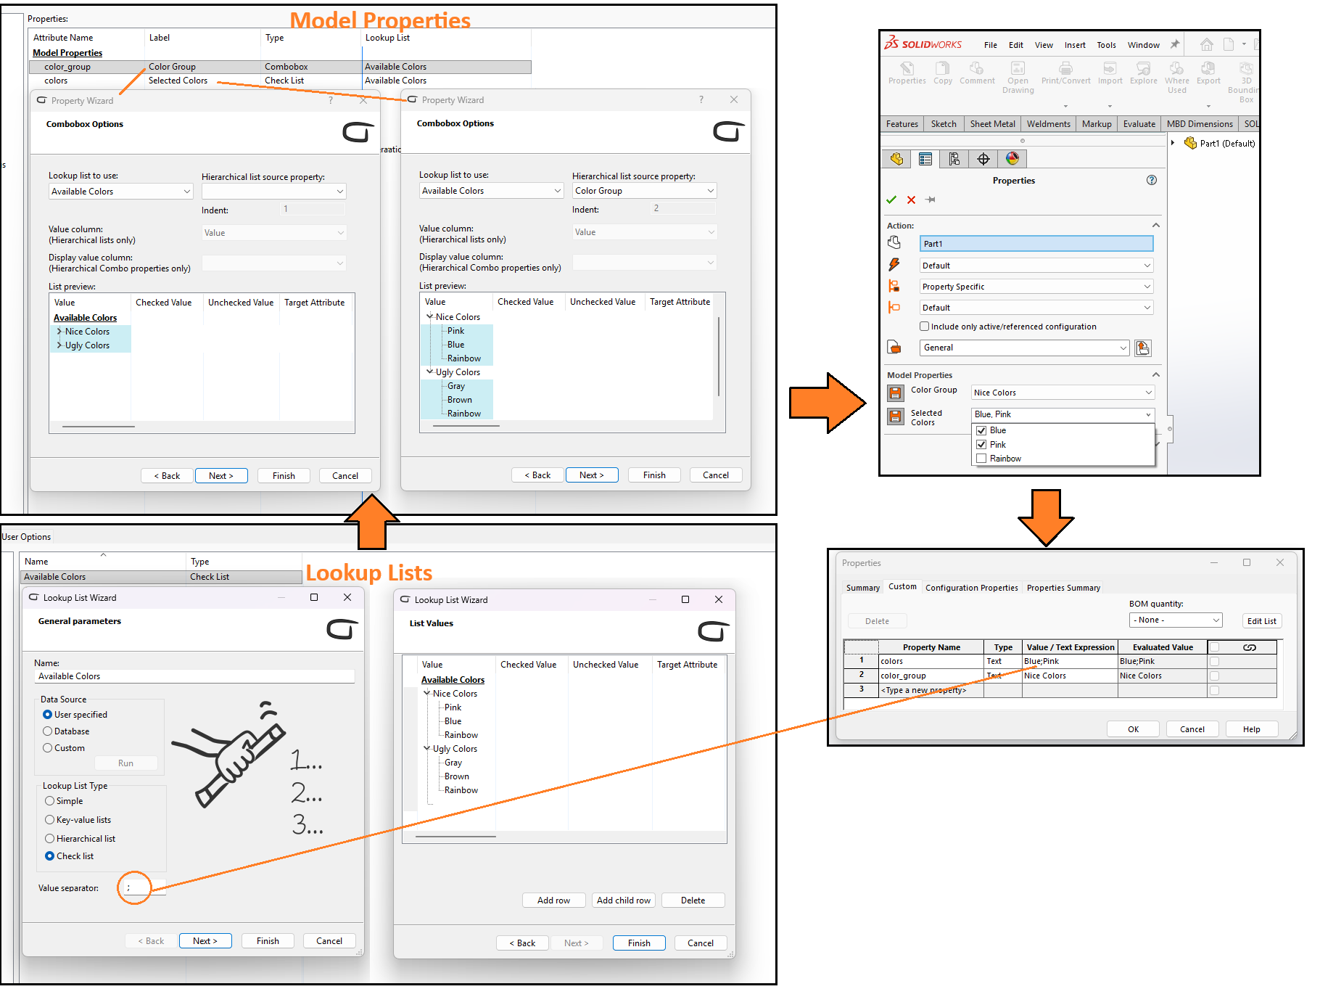Click the save icon beside Color Group
Image resolution: width=1320 pixels, height=997 pixels.
click(896, 393)
